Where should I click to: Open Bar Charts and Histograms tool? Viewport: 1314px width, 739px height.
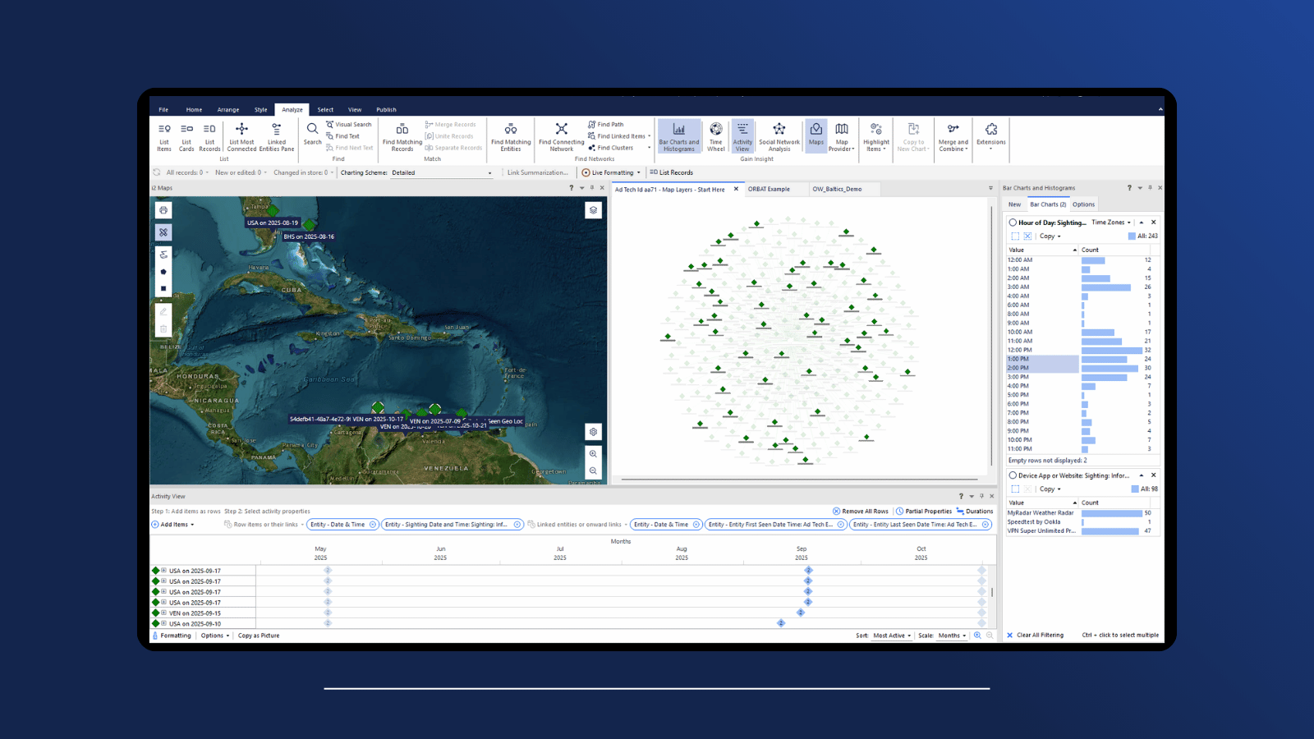[x=679, y=137]
